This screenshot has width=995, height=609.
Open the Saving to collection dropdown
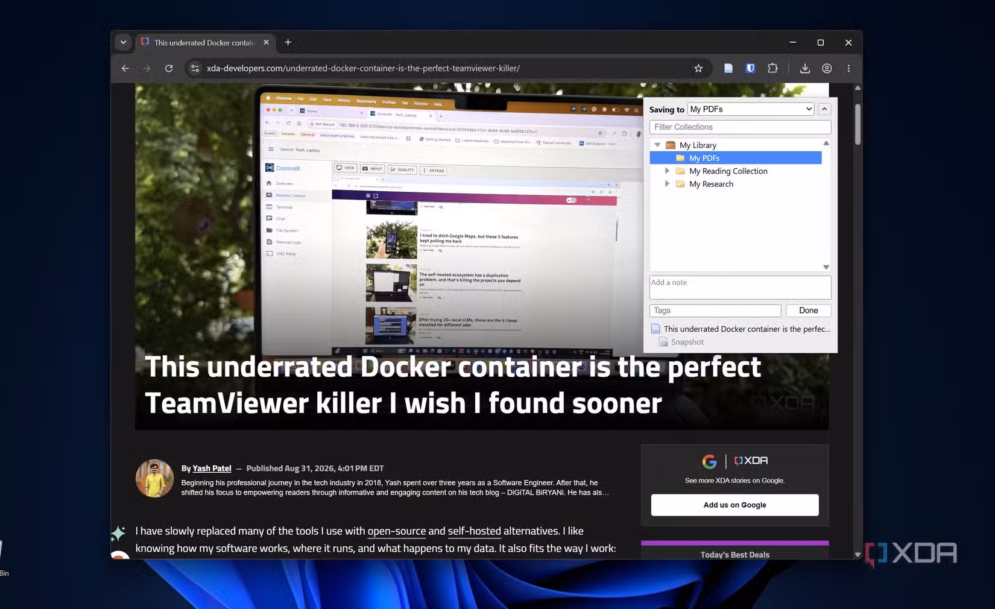751,109
